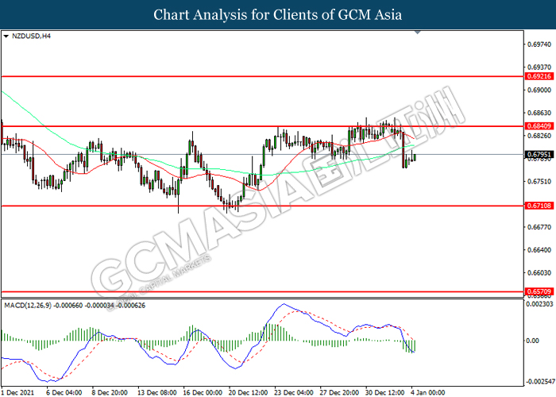Select the 0.69216 resistance price label

tap(539, 76)
